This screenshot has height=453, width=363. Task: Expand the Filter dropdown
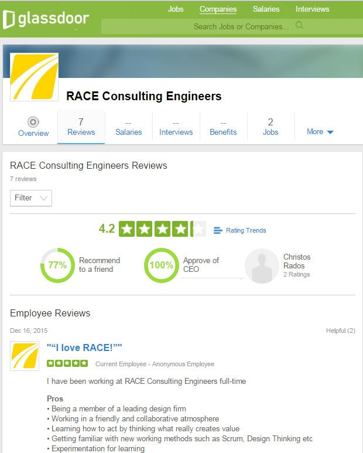[31, 198]
